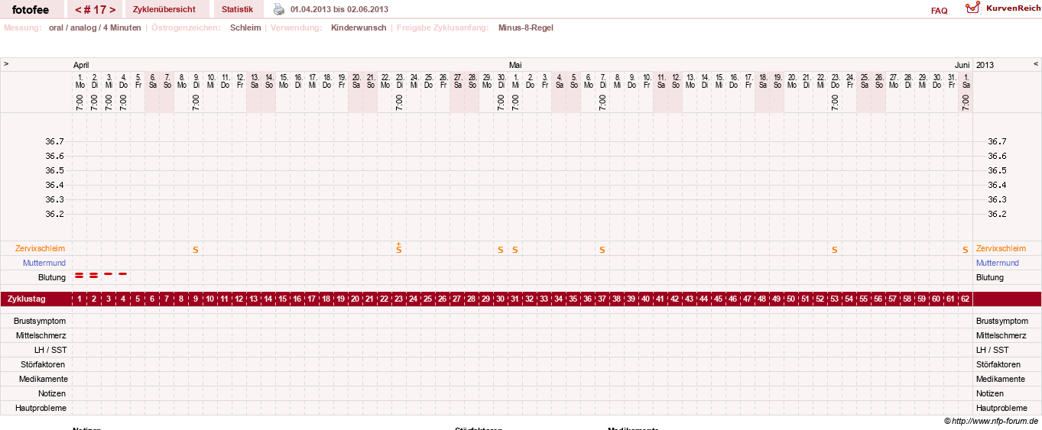Click the 7. Di date header in Mai
This screenshot has height=430, width=1042.
coord(602,80)
